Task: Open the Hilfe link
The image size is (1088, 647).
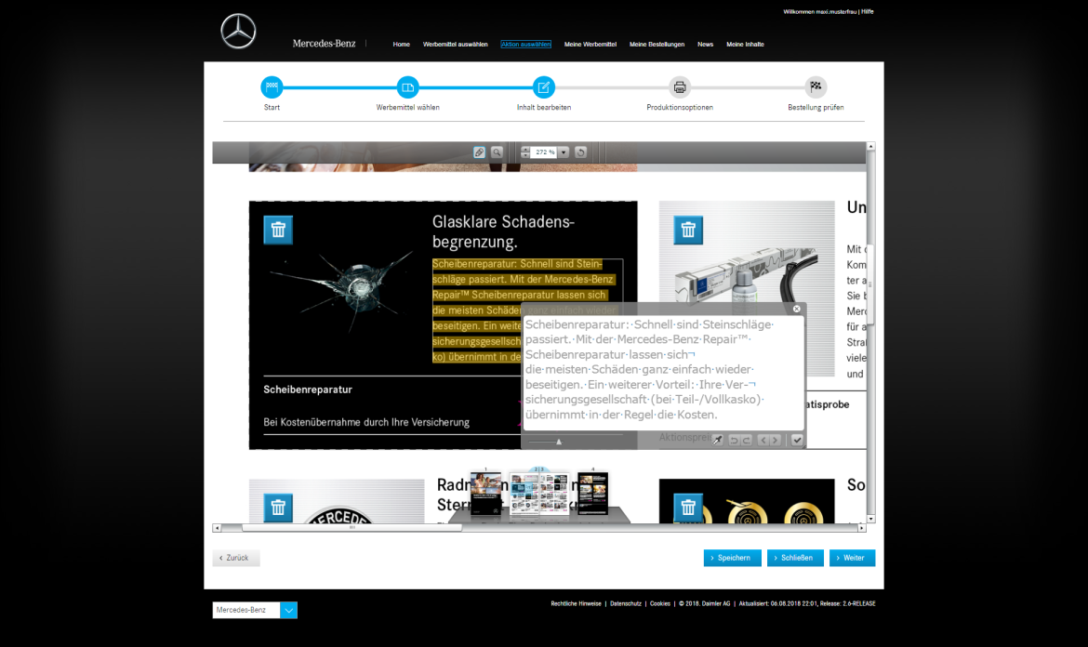Action: coord(868,12)
